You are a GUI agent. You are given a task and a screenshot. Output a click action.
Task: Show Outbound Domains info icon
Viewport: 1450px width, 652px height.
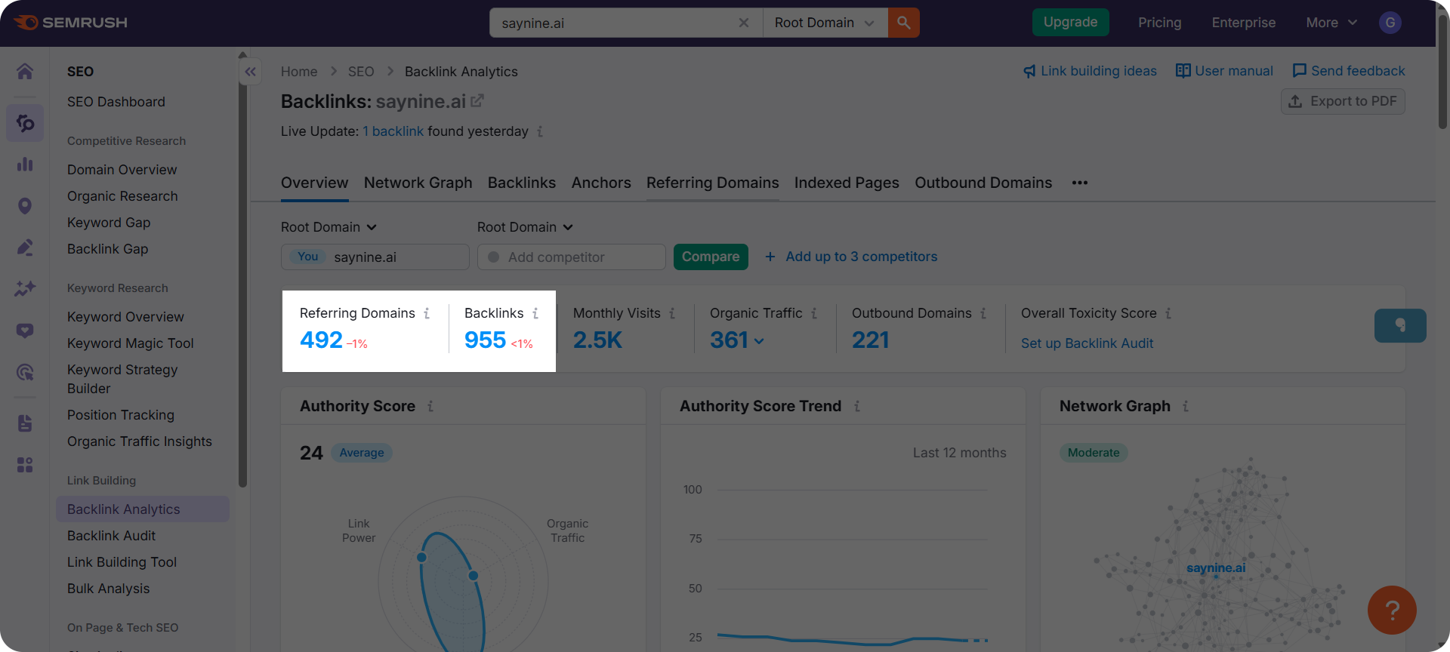click(x=983, y=313)
